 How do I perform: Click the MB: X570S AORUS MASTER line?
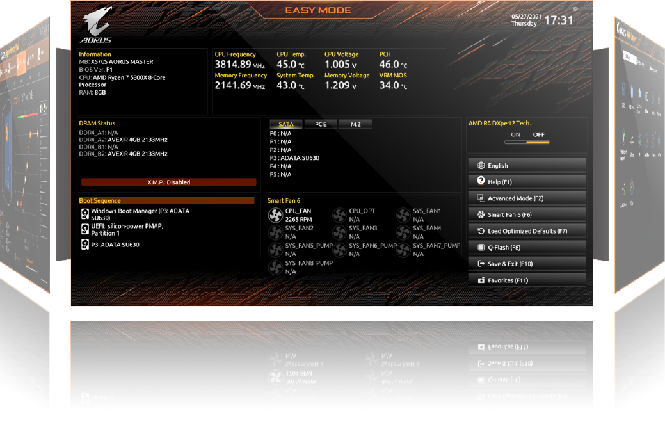116,61
